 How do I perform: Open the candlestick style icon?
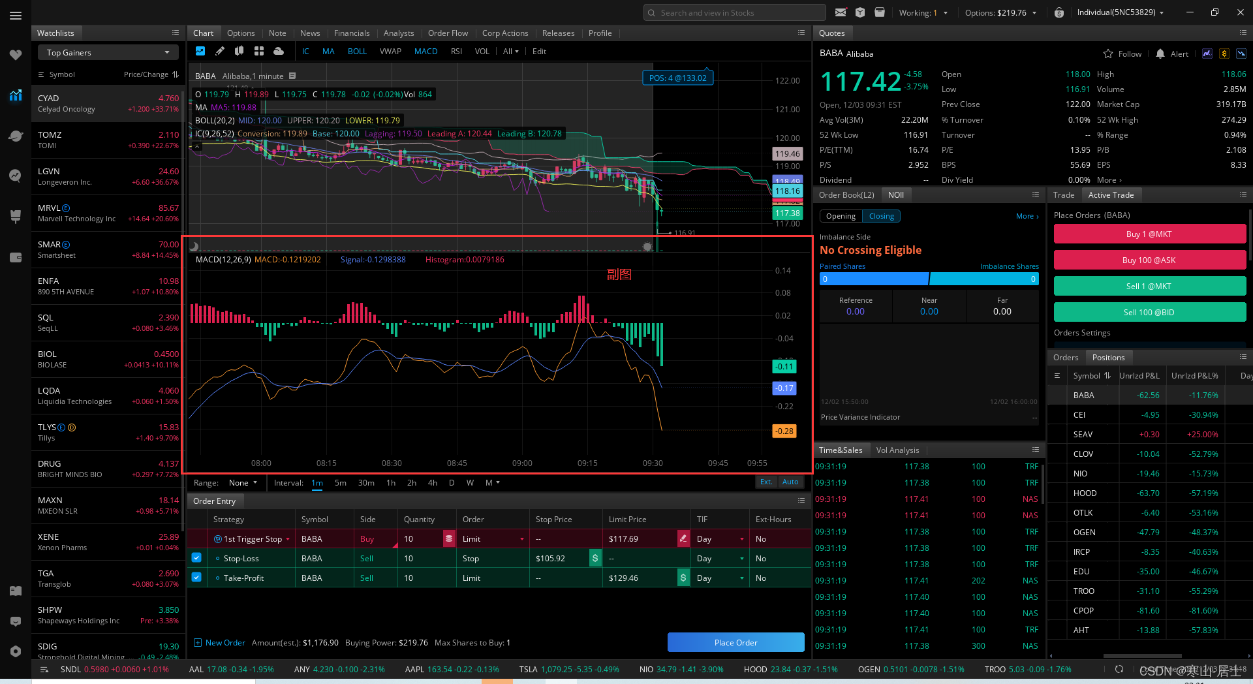point(240,51)
